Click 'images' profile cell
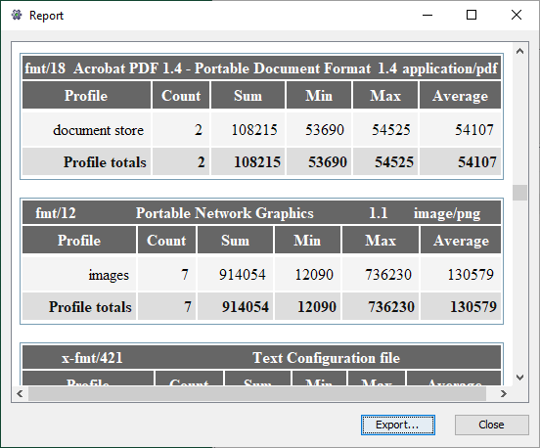Screen dimensions: 540x448 coord(79,275)
